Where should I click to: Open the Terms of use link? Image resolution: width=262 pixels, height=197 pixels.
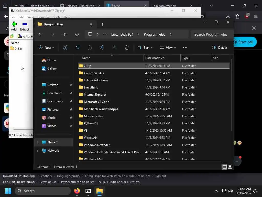coord(48,182)
